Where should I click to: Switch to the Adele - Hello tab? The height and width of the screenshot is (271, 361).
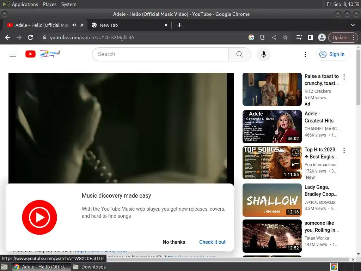click(x=42, y=25)
